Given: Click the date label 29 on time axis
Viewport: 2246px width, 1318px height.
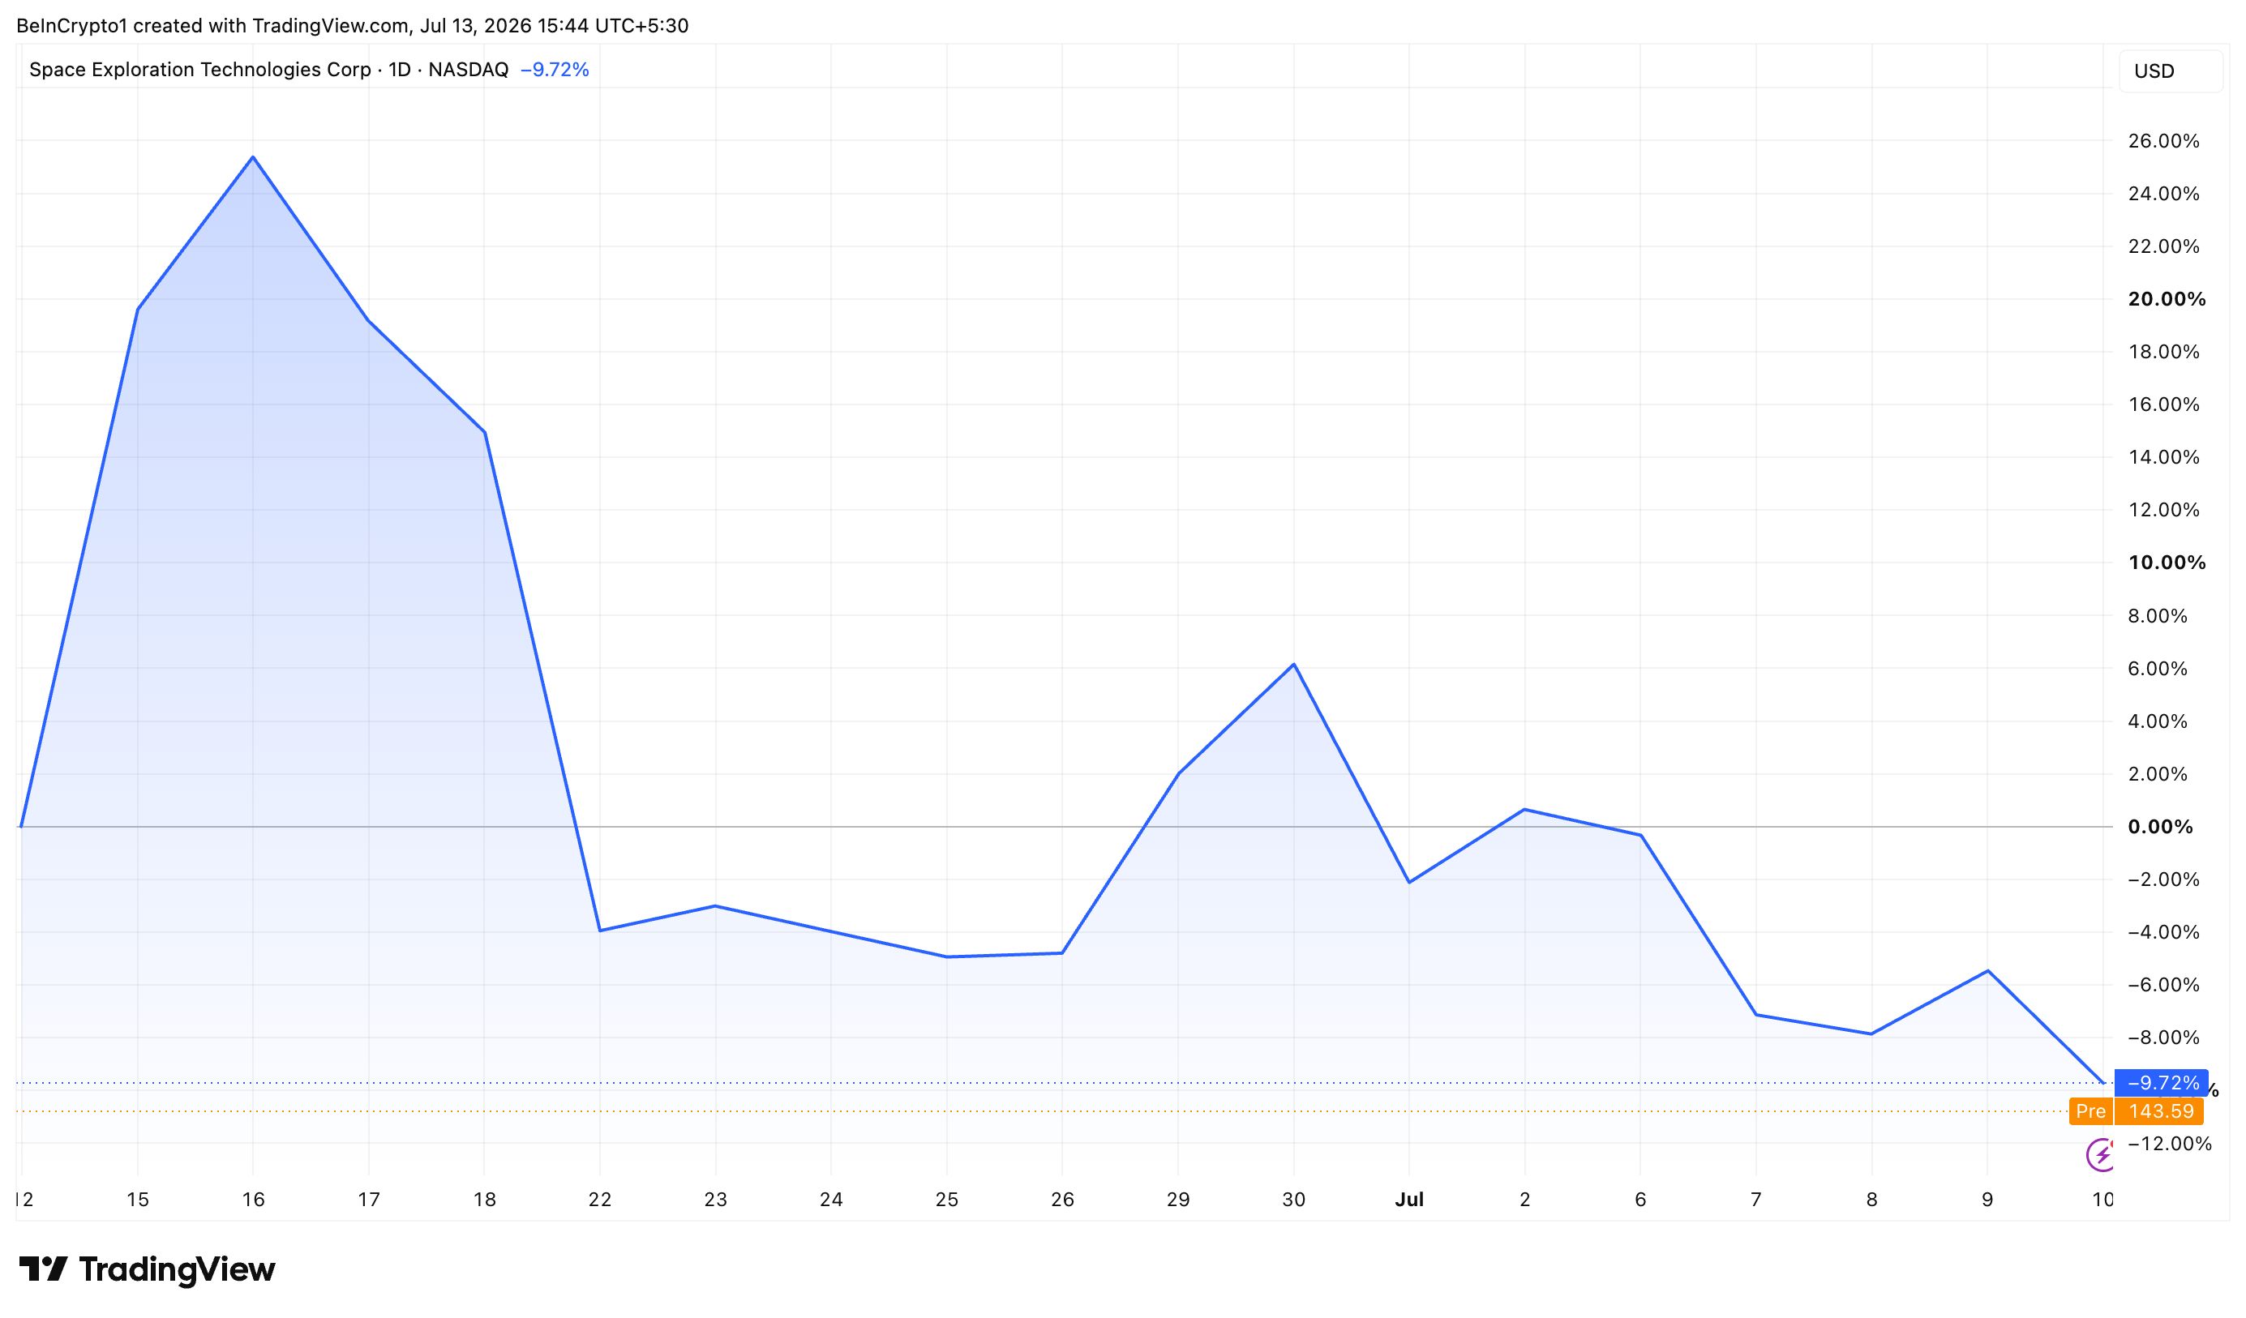Looking at the screenshot, I should pyautogui.click(x=1178, y=1200).
